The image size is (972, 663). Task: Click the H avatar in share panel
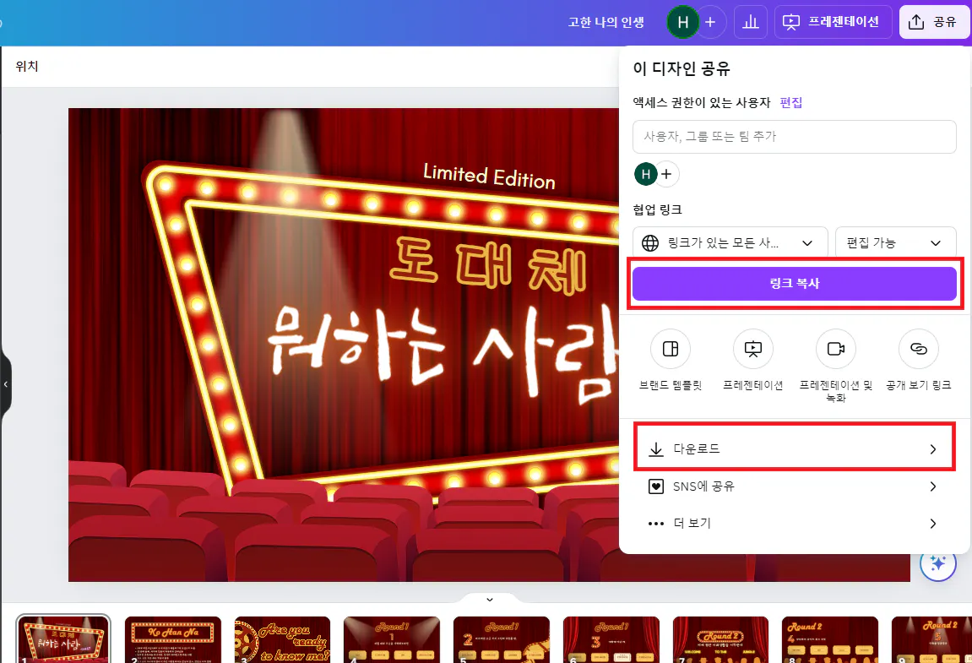coord(645,174)
